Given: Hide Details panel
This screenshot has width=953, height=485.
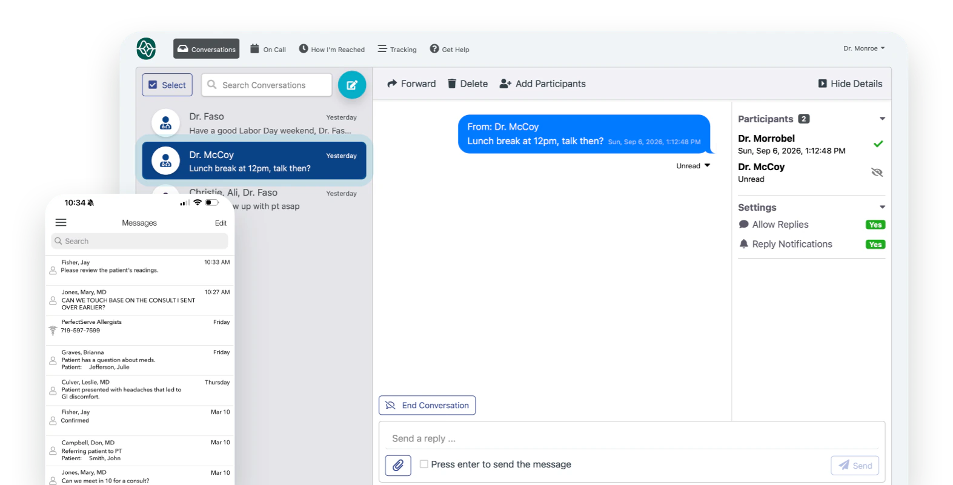Looking at the screenshot, I should [x=850, y=84].
